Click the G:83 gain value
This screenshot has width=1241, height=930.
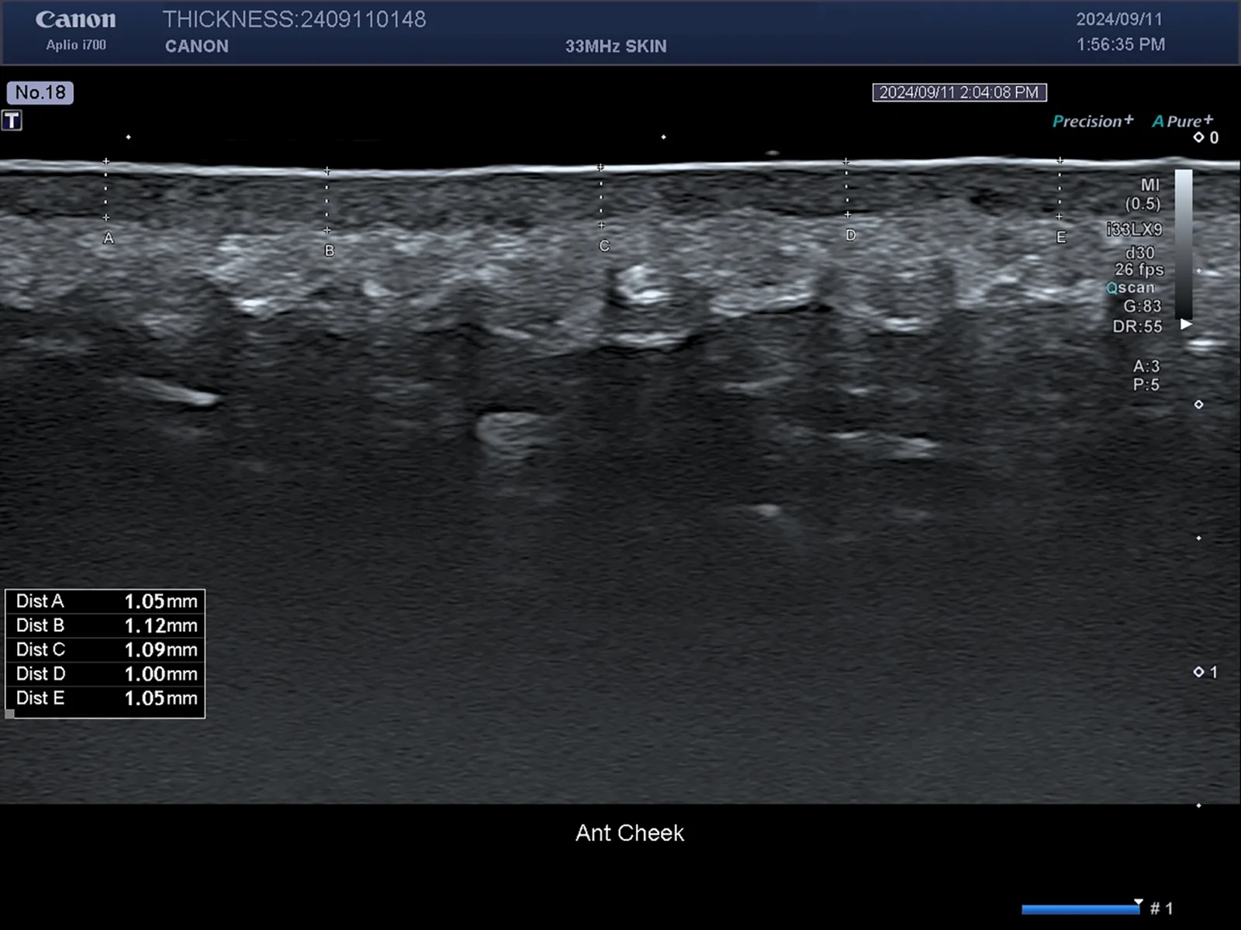click(1142, 306)
